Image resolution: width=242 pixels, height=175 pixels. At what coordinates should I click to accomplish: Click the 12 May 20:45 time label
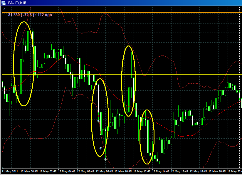(218, 171)
